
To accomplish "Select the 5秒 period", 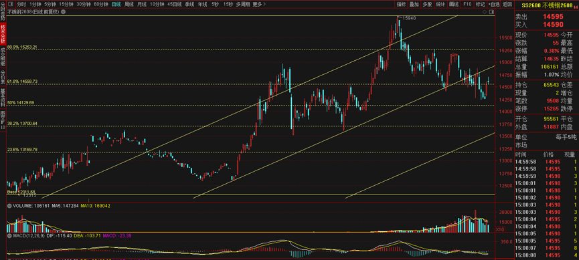I will click(215, 5).
